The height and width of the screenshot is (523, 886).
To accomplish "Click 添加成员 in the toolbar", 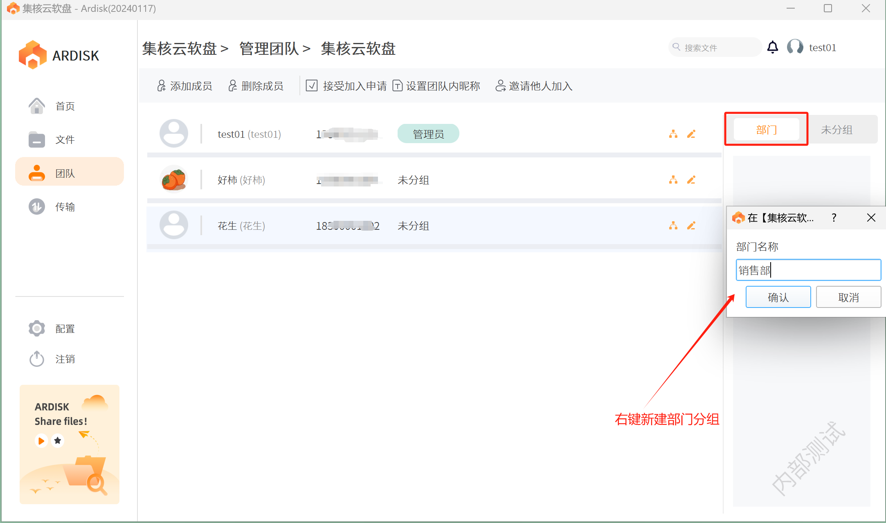I will [x=185, y=86].
